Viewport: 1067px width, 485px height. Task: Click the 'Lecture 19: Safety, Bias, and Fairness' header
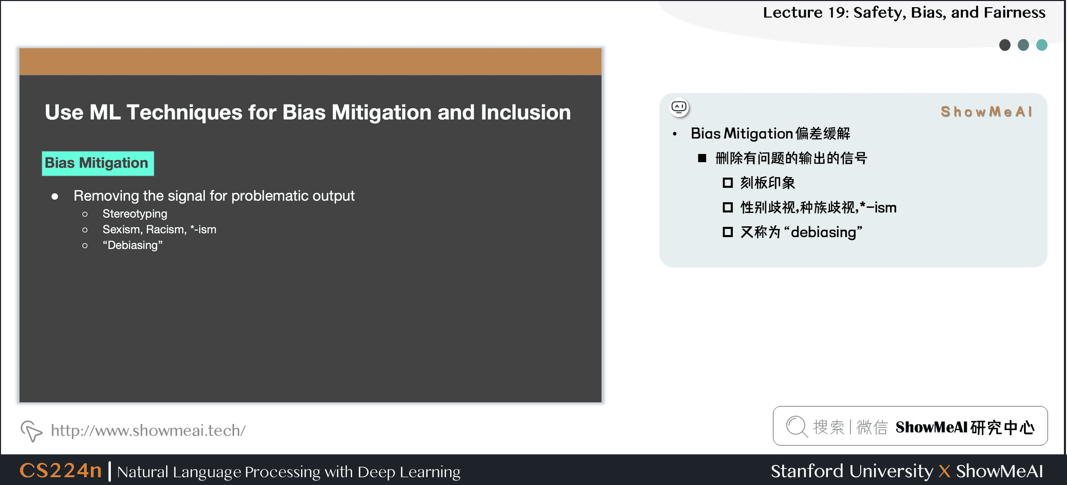pos(904,12)
